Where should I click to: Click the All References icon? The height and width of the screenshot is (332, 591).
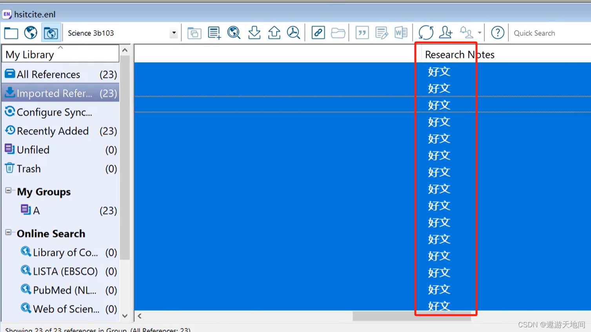[10, 73]
